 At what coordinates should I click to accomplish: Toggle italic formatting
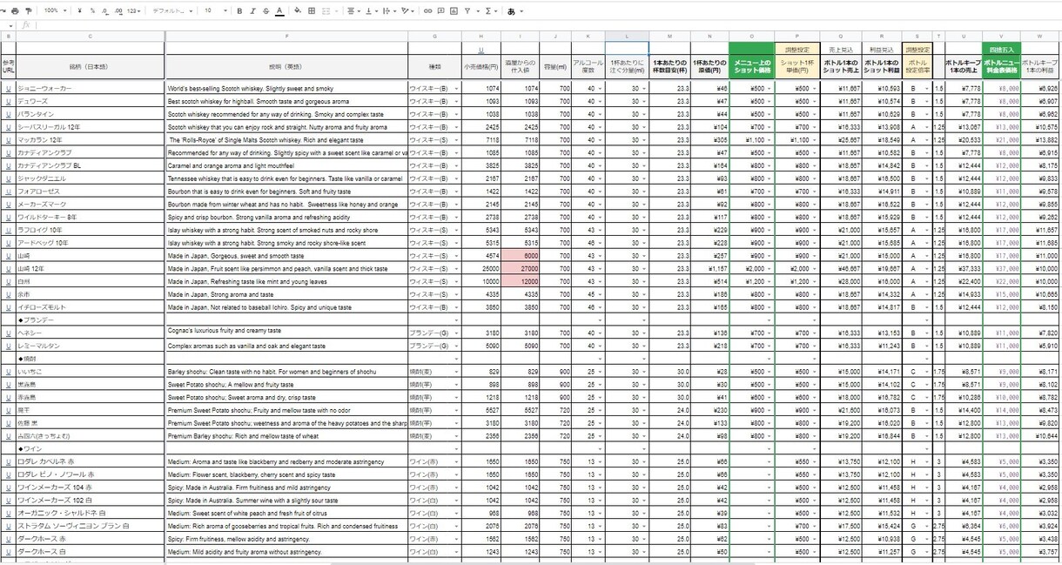click(252, 11)
